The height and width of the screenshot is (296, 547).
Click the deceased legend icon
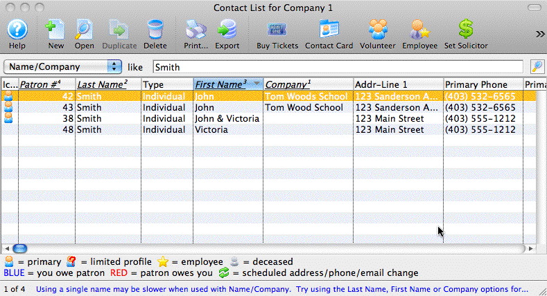pos(234,261)
